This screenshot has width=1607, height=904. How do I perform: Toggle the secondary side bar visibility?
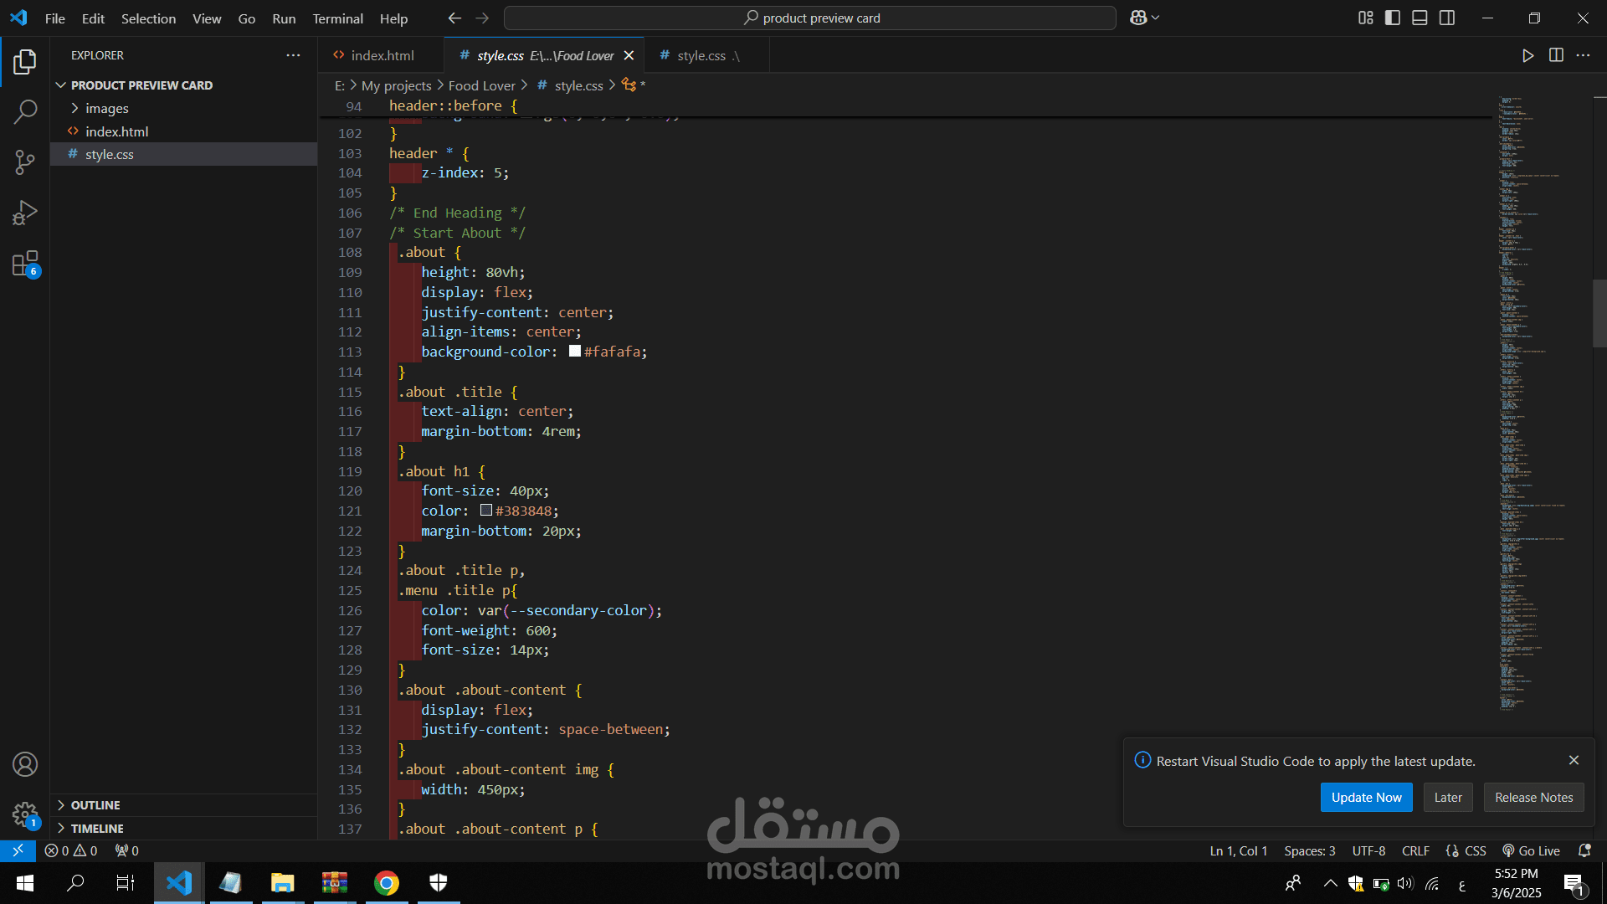pyautogui.click(x=1447, y=18)
